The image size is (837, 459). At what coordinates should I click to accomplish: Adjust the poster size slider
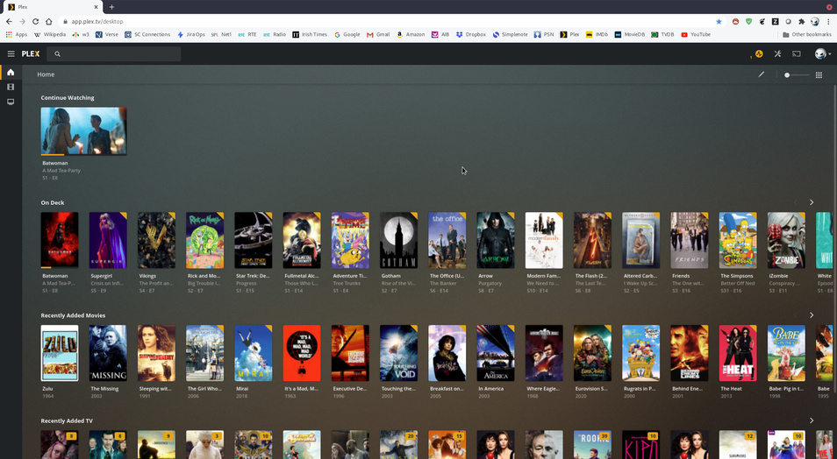(x=797, y=75)
